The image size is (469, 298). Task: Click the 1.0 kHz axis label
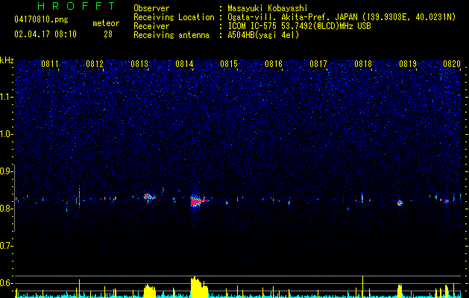[x=6, y=134]
